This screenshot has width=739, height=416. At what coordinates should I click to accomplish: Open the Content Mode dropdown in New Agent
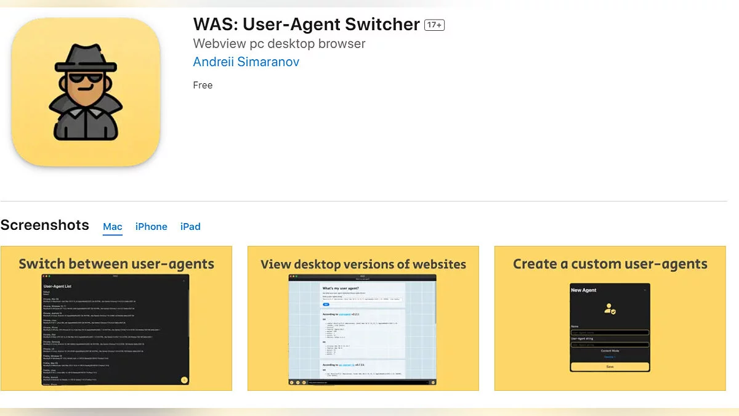[x=610, y=356]
